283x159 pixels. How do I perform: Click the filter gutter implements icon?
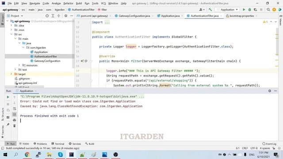pyautogui.click(x=82, y=61)
